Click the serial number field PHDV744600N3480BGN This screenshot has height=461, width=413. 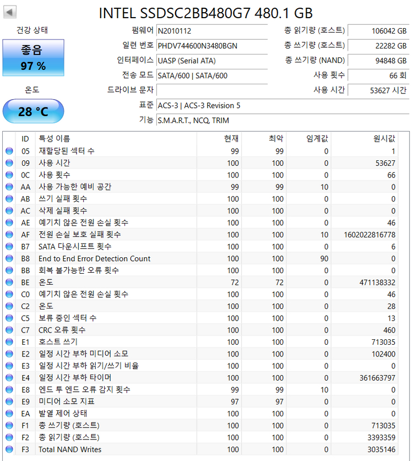point(212,46)
